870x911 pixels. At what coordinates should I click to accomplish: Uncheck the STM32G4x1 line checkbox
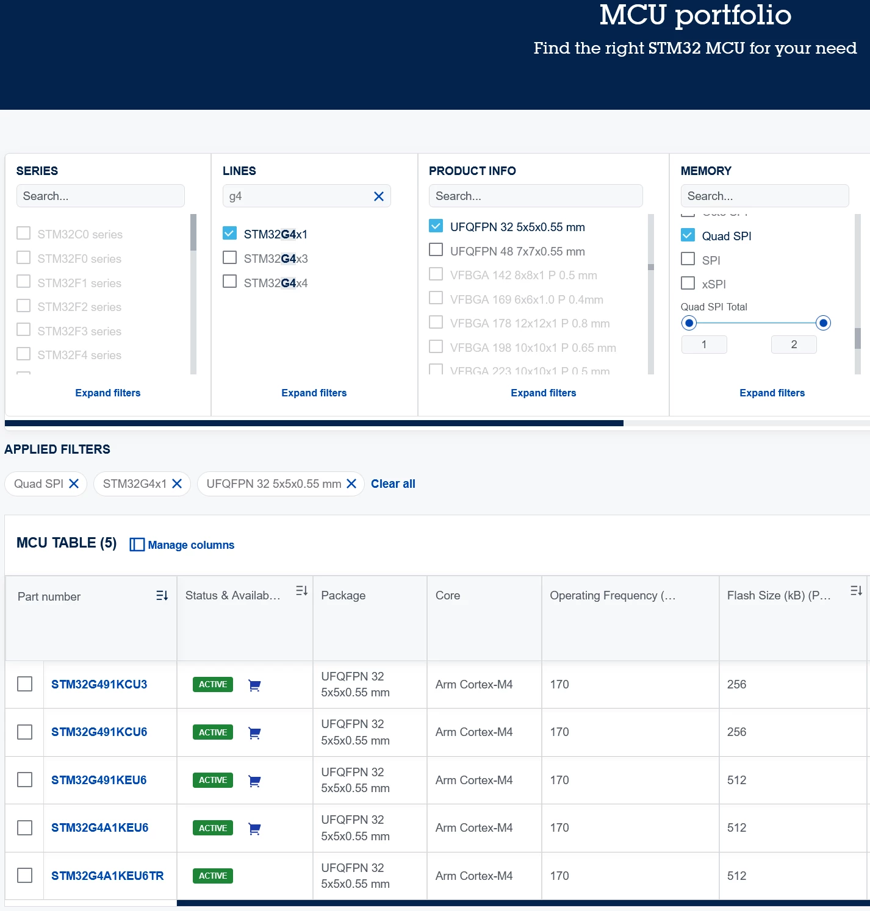[x=229, y=234]
